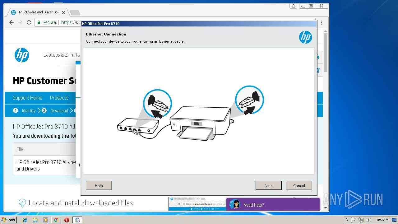
Task: Go forward in Chrome browser
Action: click(20, 22)
